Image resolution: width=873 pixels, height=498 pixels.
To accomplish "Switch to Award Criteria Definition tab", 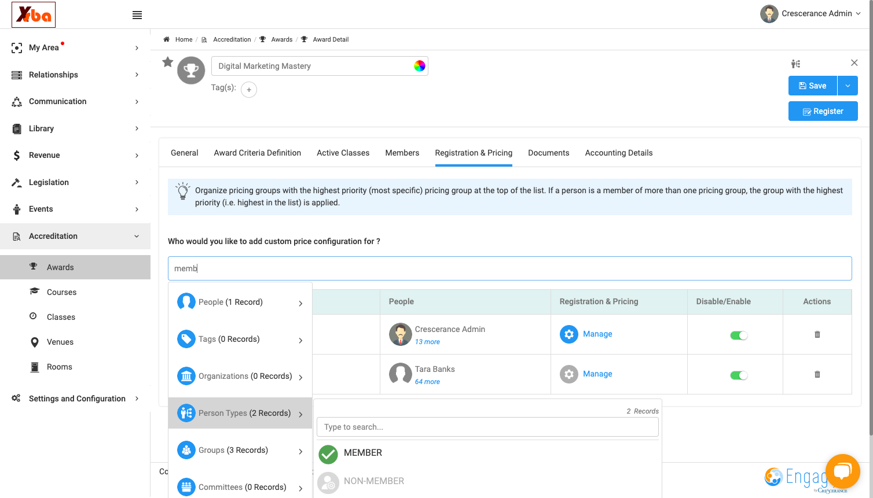I will pos(258,153).
